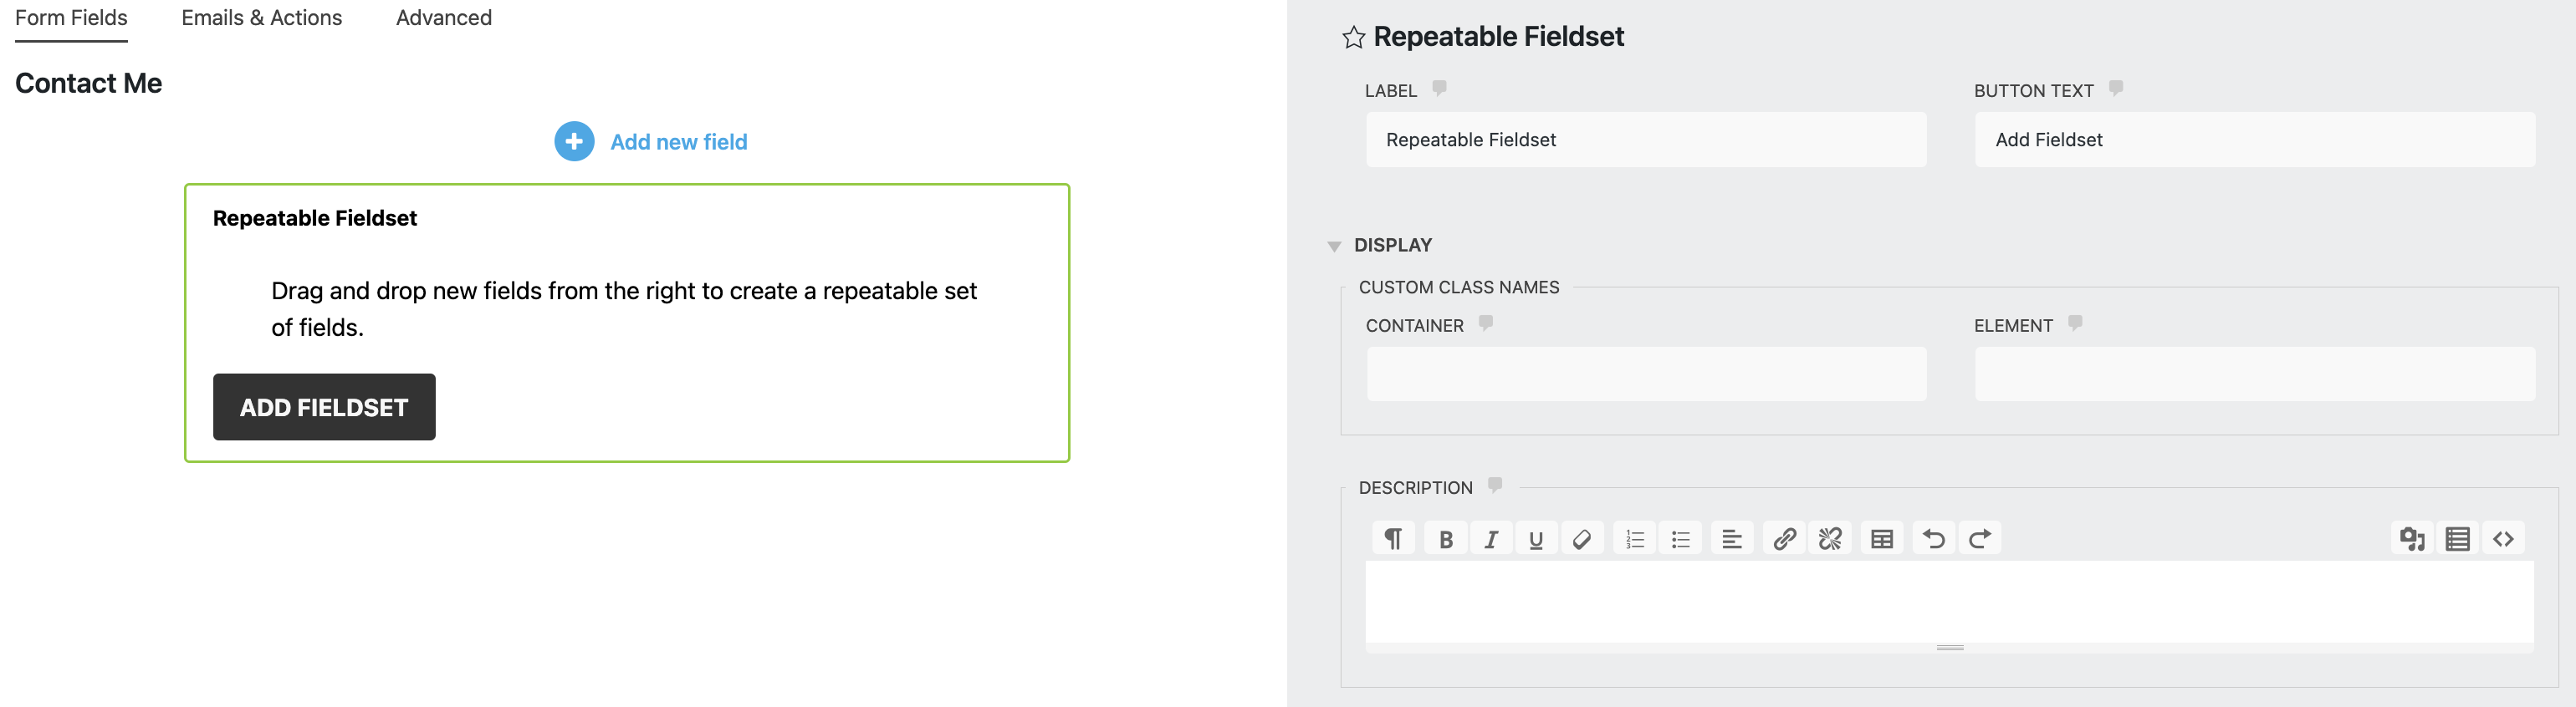Click the star icon next to Repeatable Fieldset
The image size is (2576, 707).
pyautogui.click(x=1353, y=38)
